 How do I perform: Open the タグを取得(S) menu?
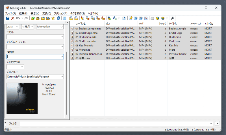pos(77,13)
